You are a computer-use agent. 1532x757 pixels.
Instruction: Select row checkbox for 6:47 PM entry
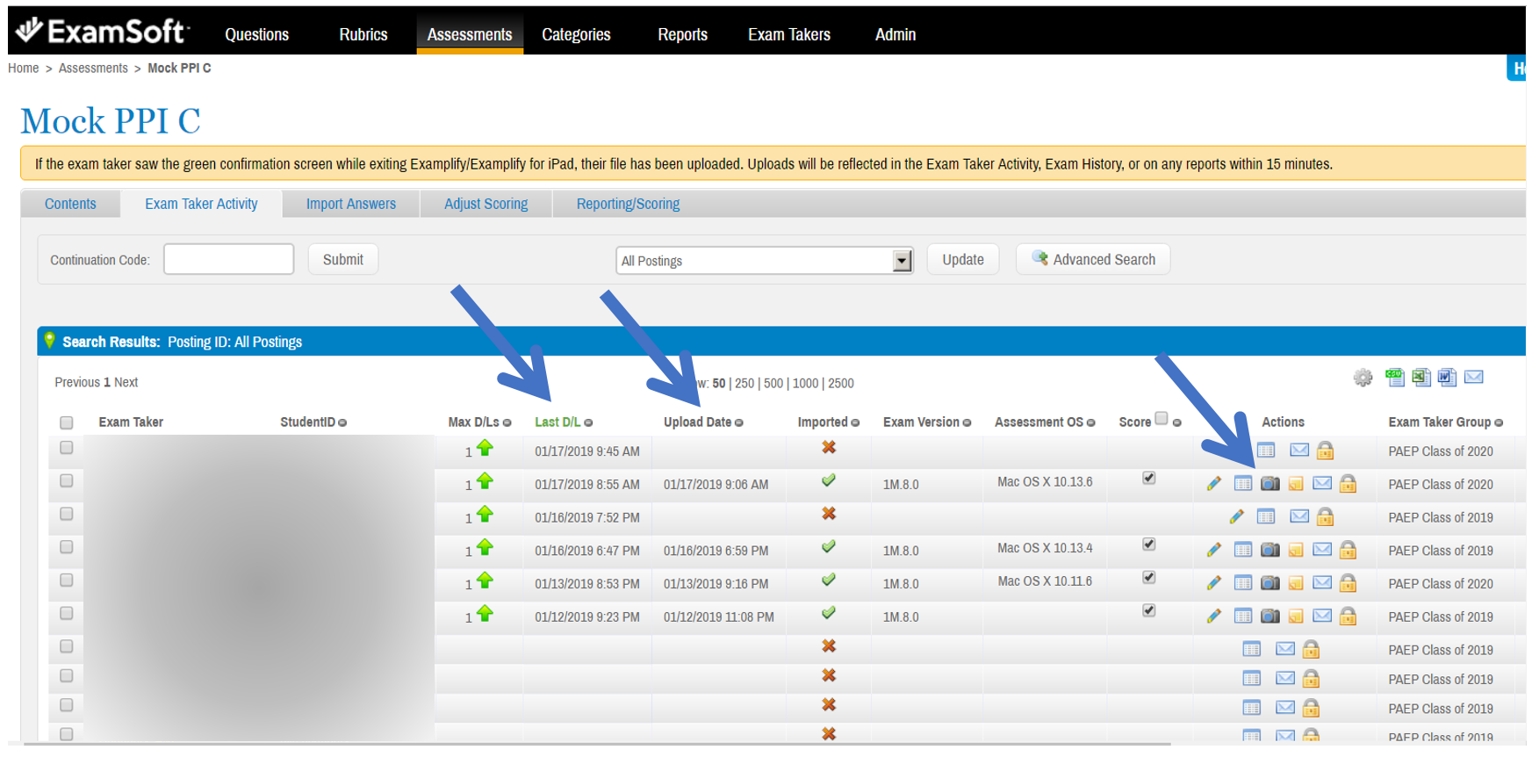[66, 547]
